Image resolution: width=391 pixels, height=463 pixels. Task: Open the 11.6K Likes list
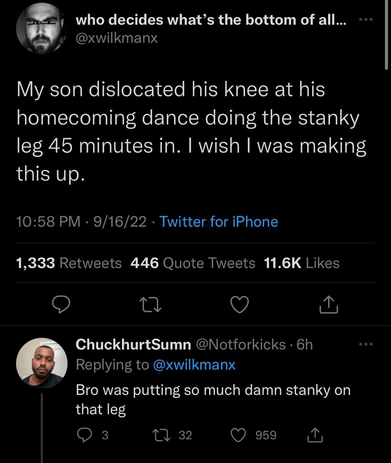(300, 263)
